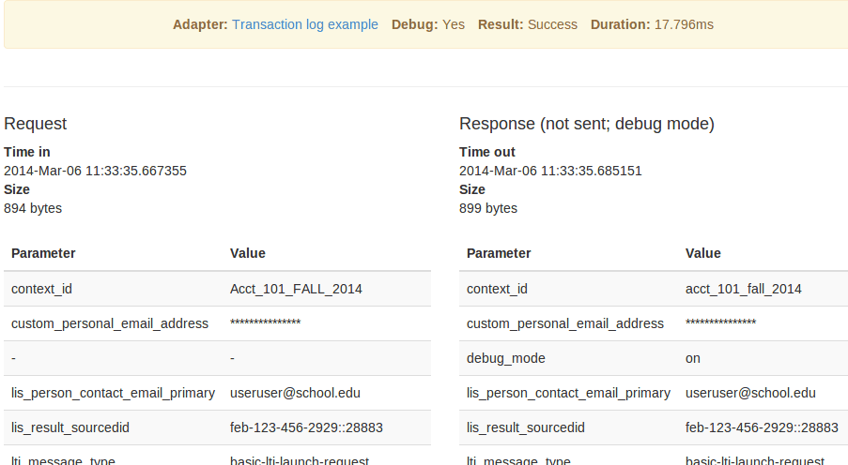This screenshot has width=848, height=465.
Task: Click the masked email value in Response table
Action: pyautogui.click(x=720, y=323)
